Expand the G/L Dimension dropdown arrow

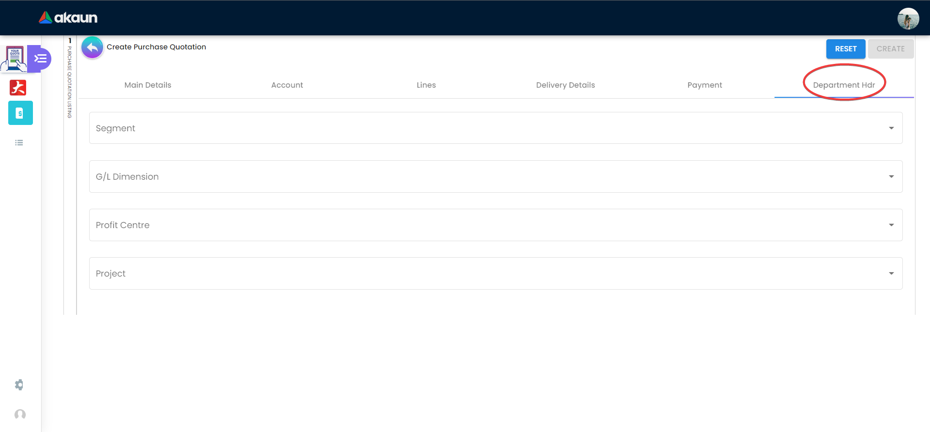891,177
